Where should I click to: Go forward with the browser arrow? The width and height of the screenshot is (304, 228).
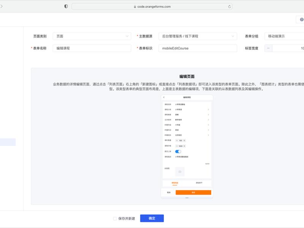click(2, 6)
